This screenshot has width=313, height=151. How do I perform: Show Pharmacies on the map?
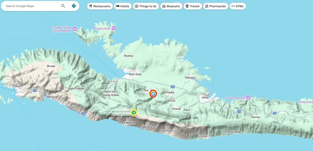pos(215,6)
